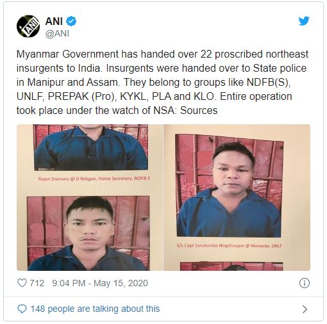Click the Rajen Daimary caption text

(x=94, y=179)
